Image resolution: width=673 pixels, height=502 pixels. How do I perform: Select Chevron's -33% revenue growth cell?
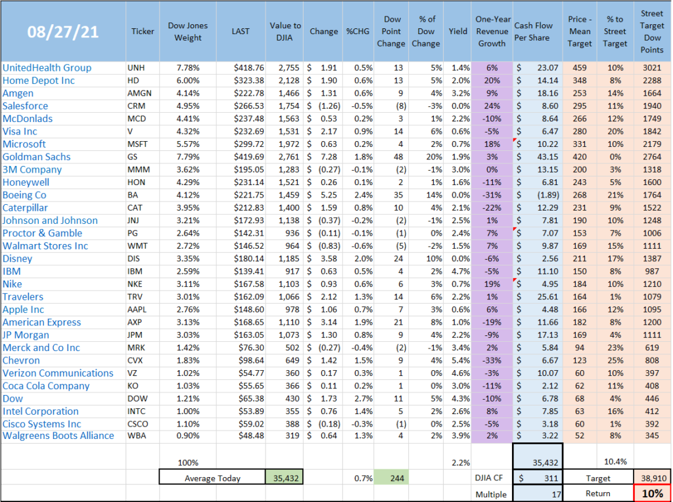click(492, 360)
